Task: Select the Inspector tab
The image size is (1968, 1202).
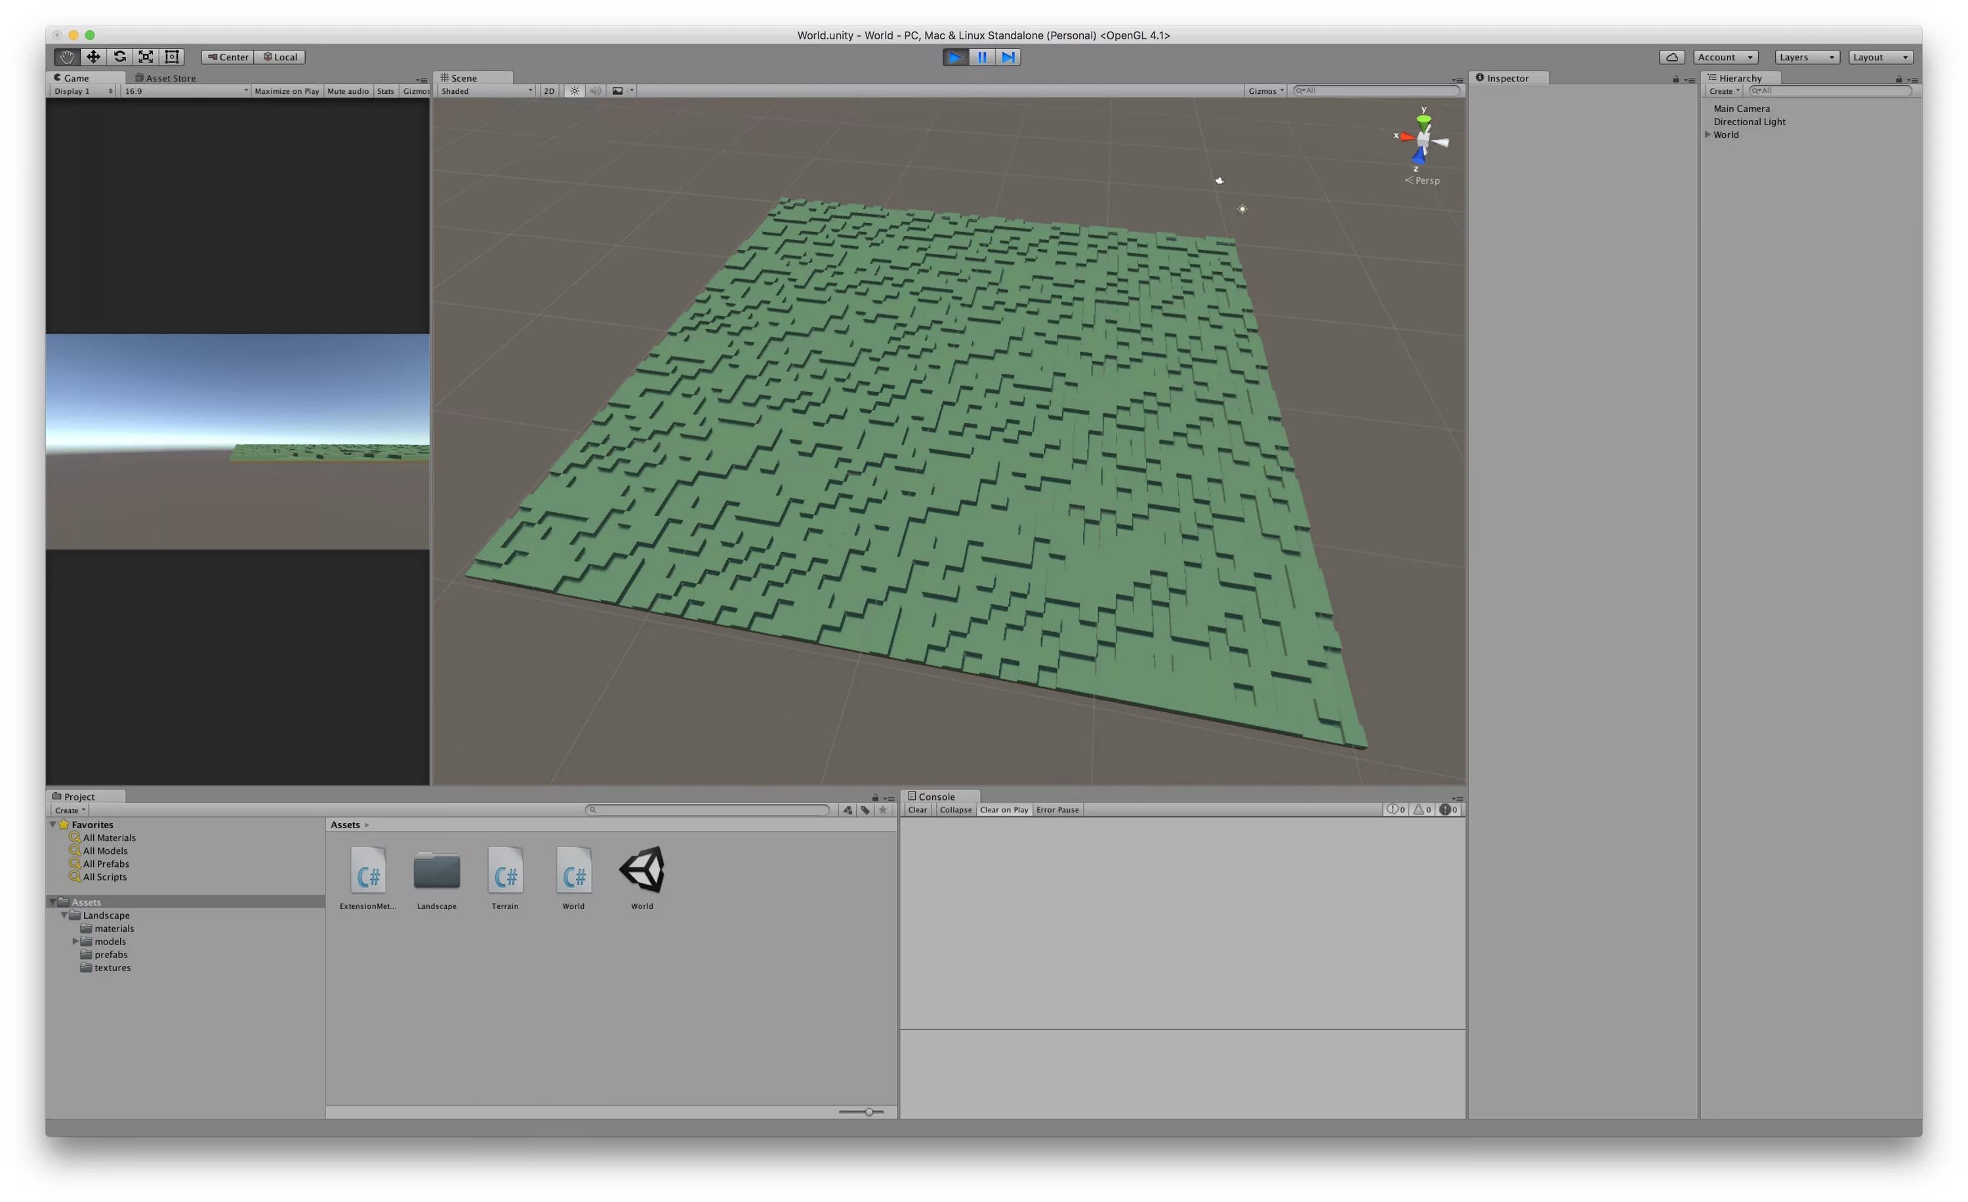Action: click(1506, 78)
